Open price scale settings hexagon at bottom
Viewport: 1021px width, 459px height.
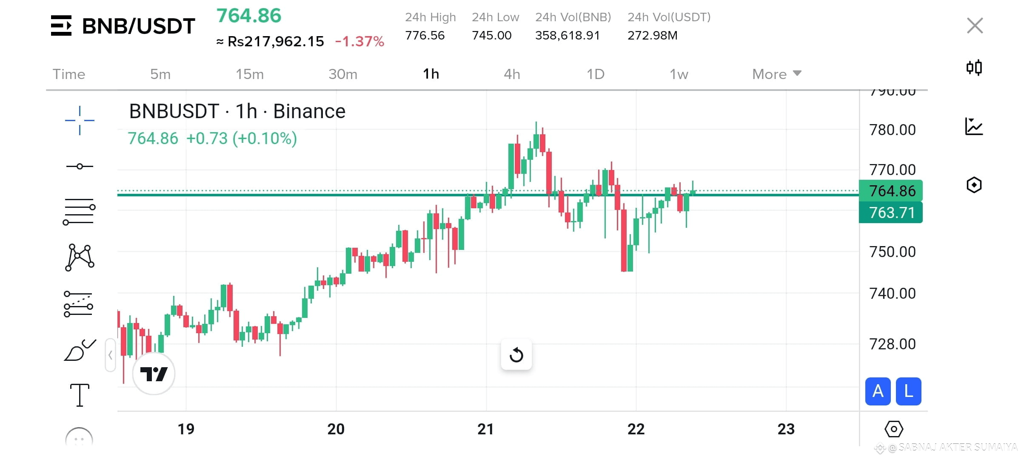[893, 429]
